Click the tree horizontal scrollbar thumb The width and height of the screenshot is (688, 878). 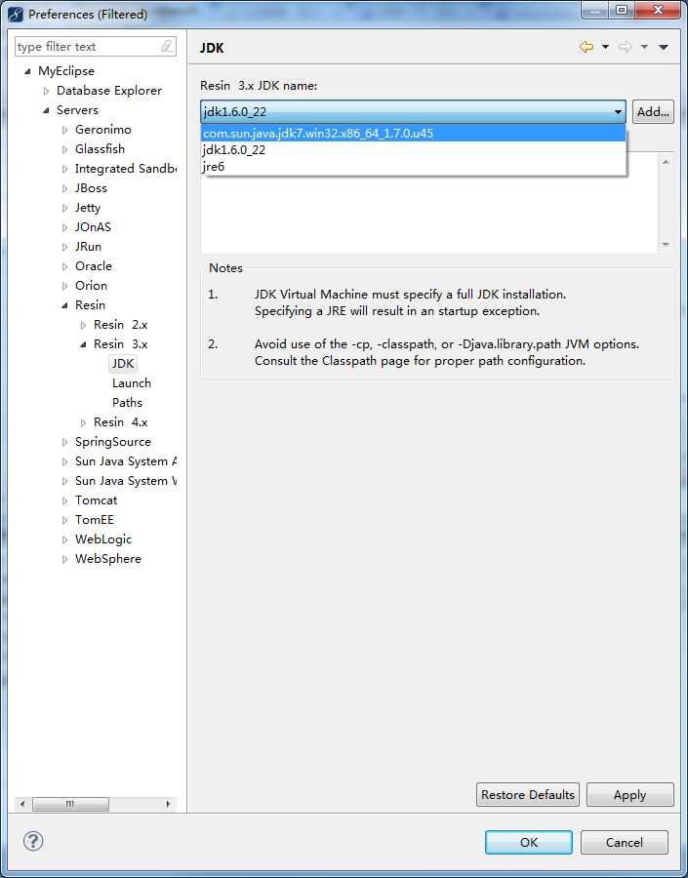[x=70, y=804]
